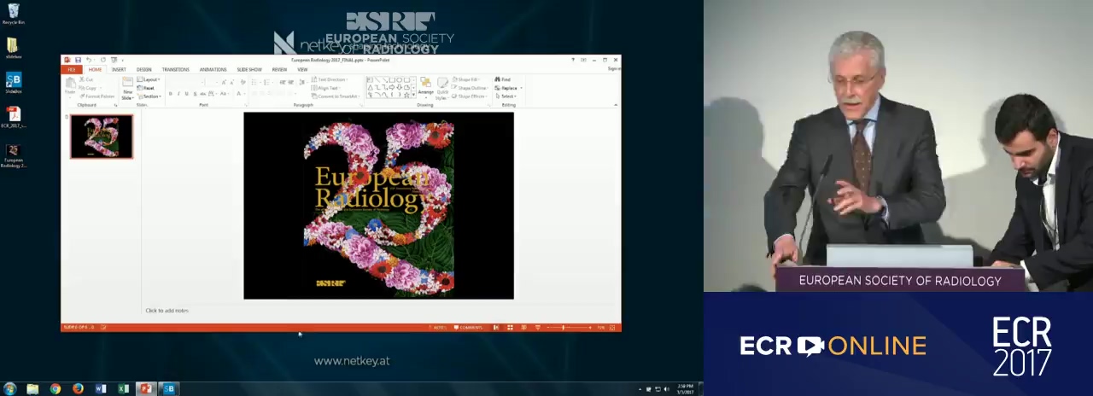Open Firefox from the taskbar
Image resolution: width=1093 pixels, height=396 pixels.
click(78, 389)
